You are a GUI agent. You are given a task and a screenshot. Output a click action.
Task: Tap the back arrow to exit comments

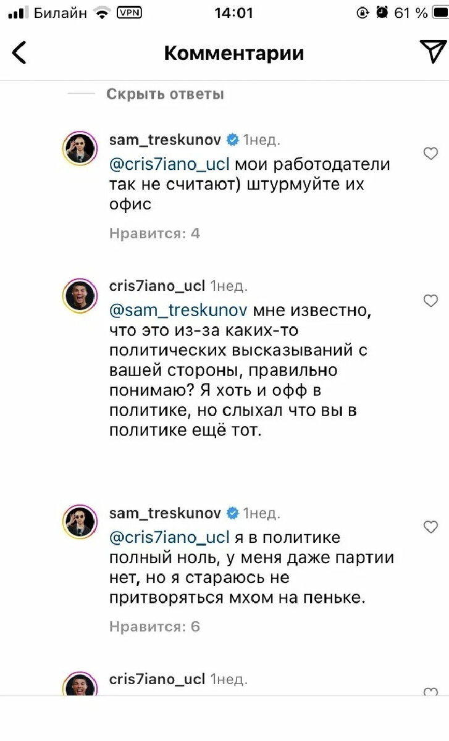coord(19,52)
